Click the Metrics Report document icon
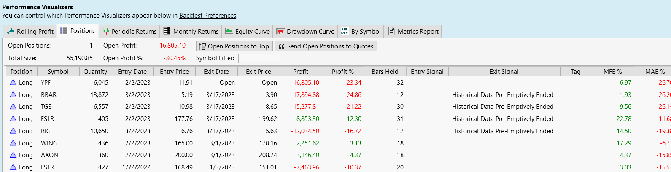Image resolution: width=671 pixels, height=172 pixels. (x=391, y=32)
